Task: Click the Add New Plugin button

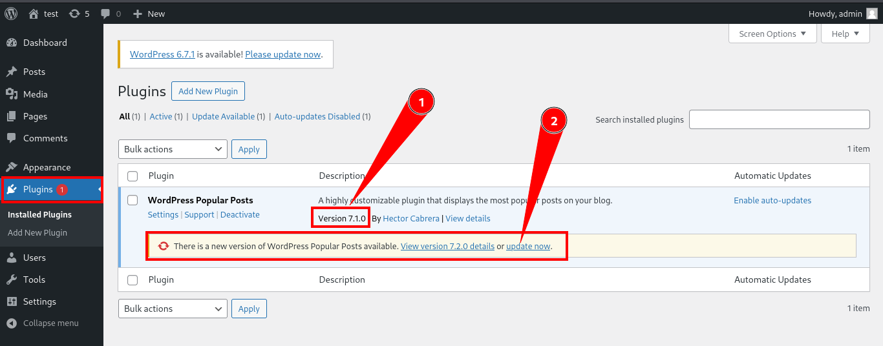Action: pyautogui.click(x=207, y=91)
